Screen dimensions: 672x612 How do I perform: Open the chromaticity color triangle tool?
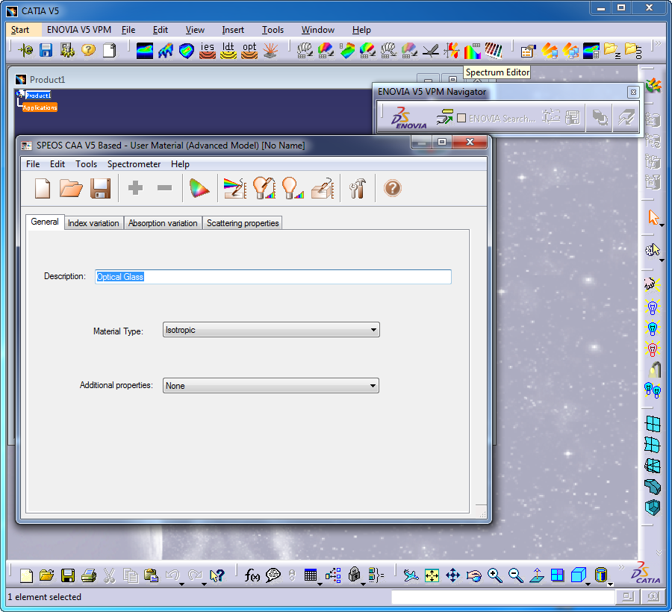click(x=199, y=188)
